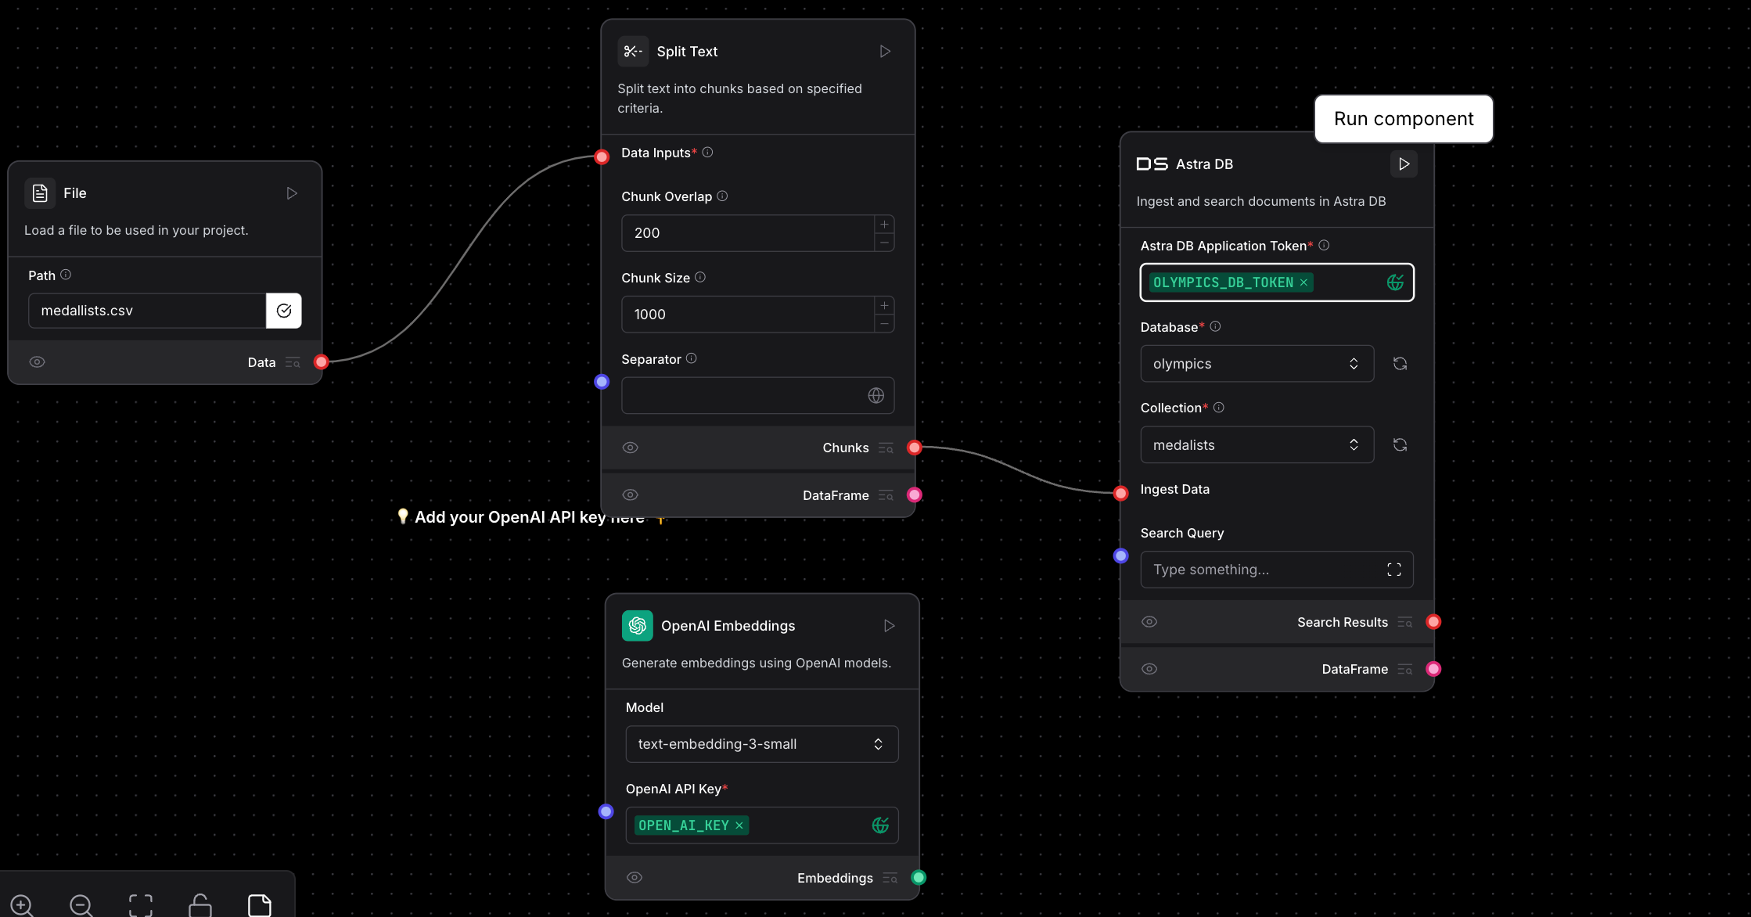Refresh the medalists Collection list
Image resolution: width=1751 pixels, height=917 pixels.
click(x=1400, y=444)
